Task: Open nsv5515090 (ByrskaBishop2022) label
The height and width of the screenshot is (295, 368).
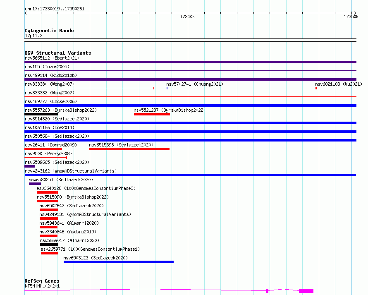Action: [x=73, y=197]
